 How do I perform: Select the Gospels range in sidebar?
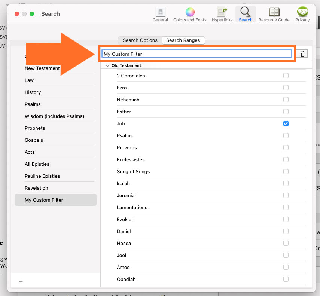[34, 140]
